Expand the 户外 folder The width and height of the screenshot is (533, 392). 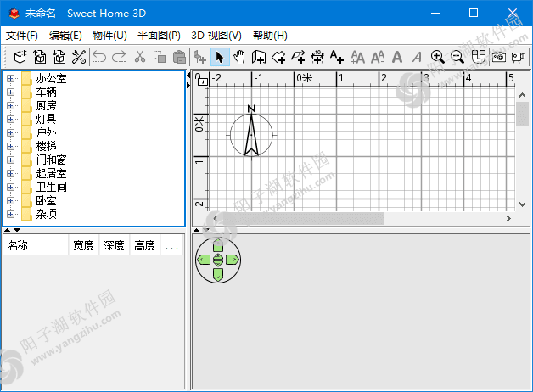[x=10, y=133]
